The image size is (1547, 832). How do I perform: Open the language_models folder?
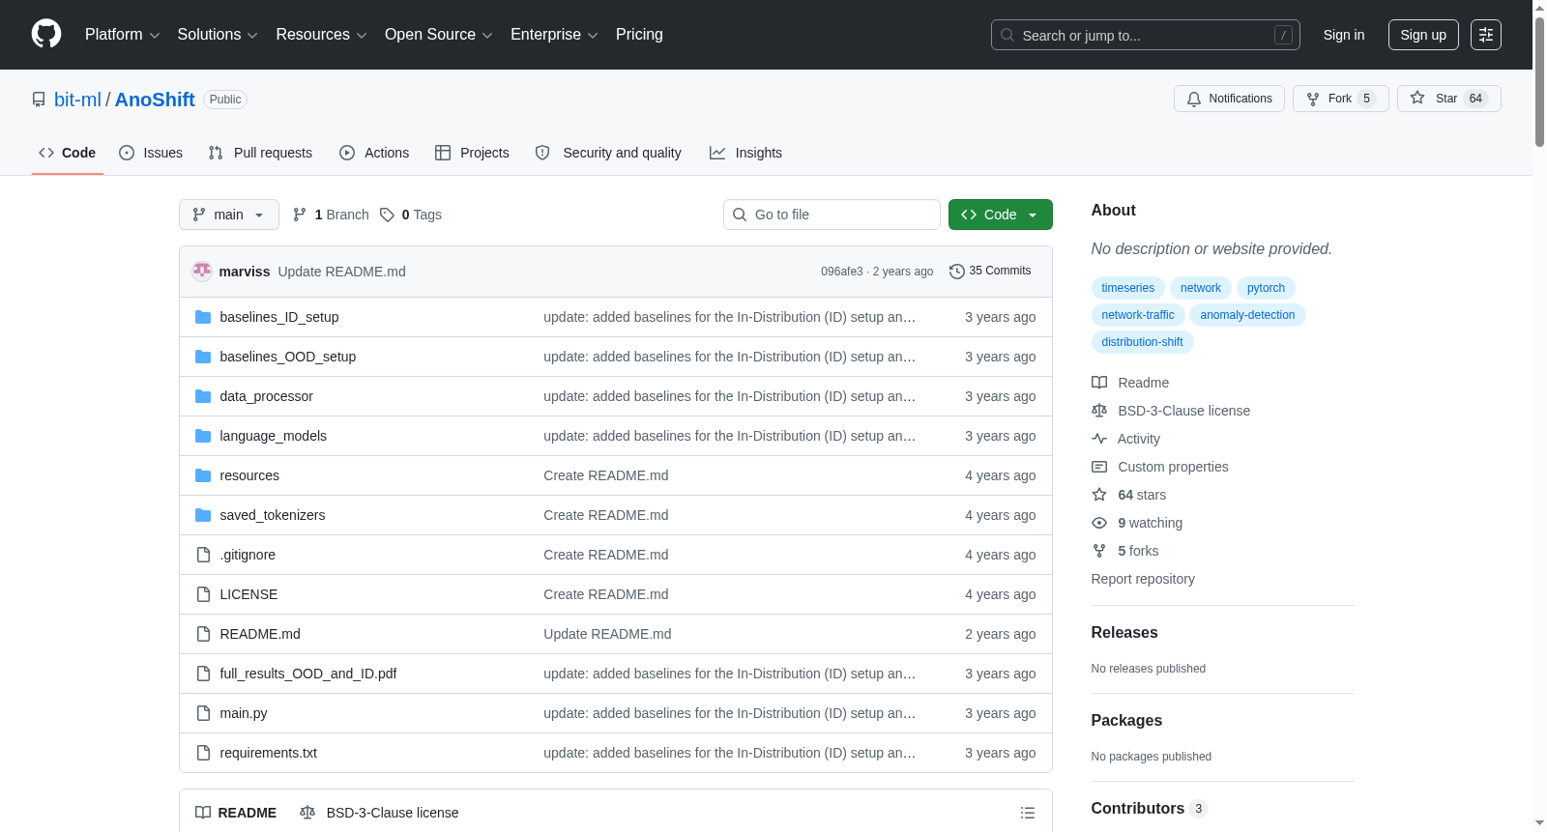pos(274,436)
